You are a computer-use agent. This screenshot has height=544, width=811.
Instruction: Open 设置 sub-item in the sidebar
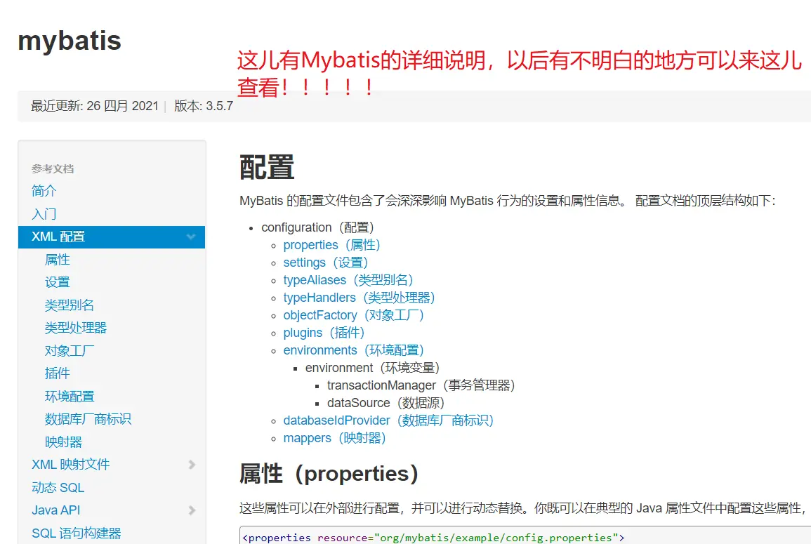click(58, 282)
